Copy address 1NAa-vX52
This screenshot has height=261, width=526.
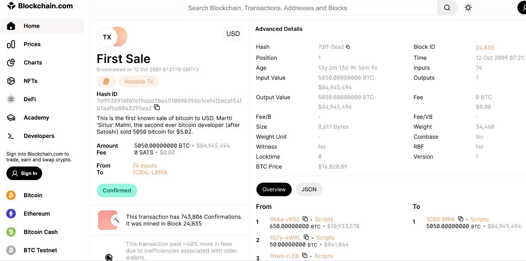click(x=305, y=219)
